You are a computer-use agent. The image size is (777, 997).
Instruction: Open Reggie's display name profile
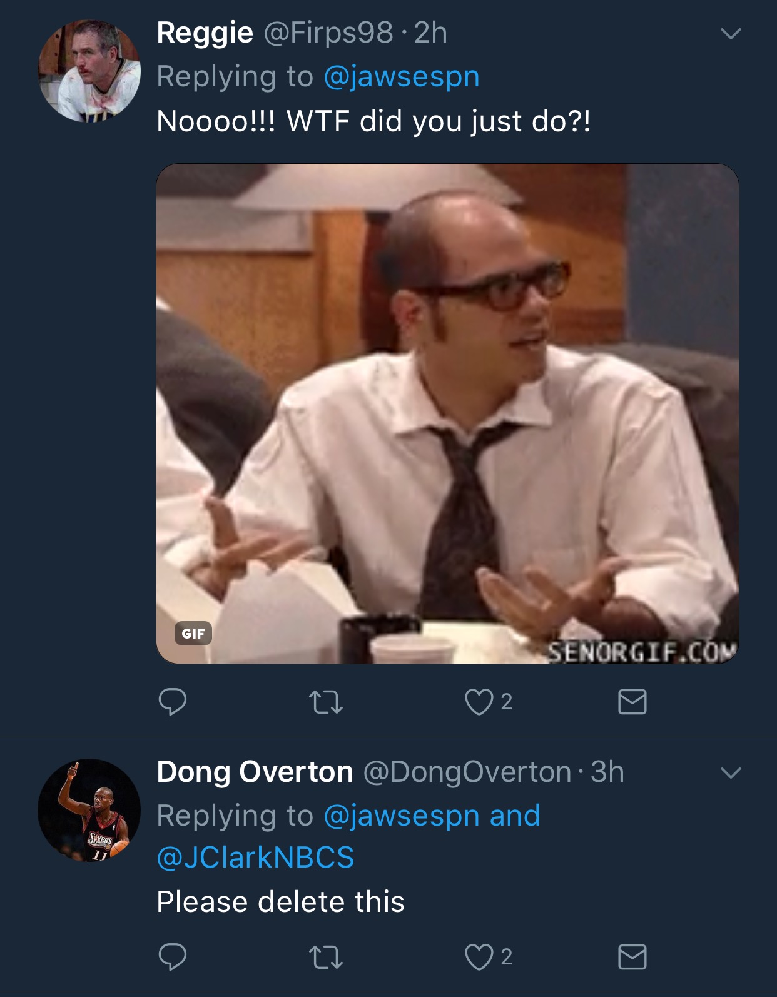205,33
